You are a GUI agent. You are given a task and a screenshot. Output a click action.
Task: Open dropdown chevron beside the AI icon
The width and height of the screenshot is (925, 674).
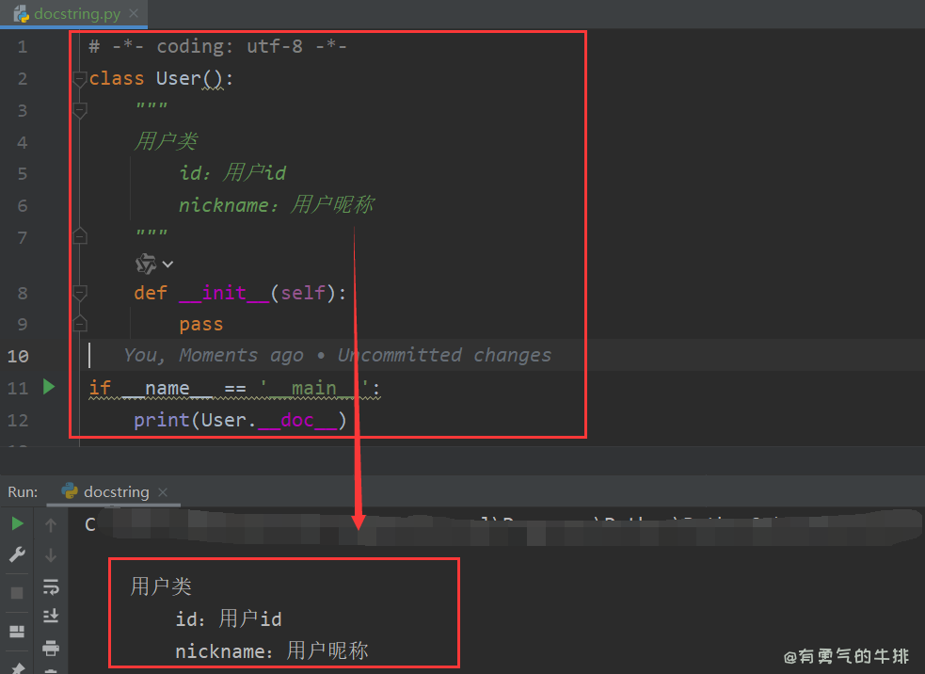[x=168, y=265]
